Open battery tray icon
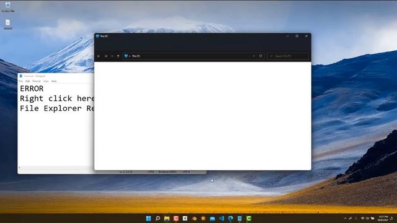Image resolution: width=397 pixels, height=223 pixels. point(372,218)
